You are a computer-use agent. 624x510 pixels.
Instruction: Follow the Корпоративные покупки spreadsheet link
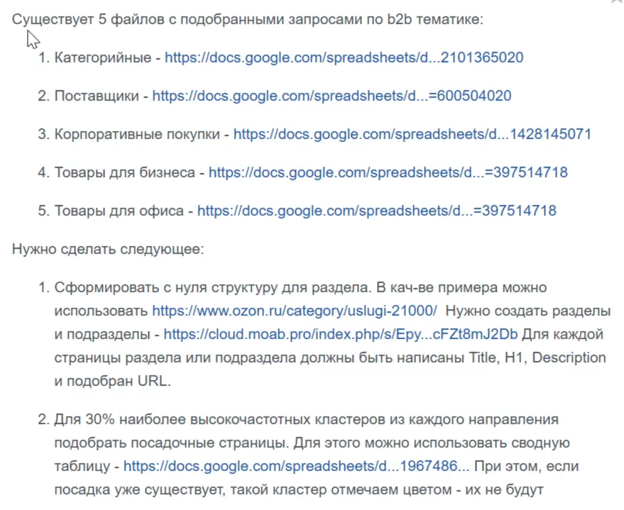coord(412,134)
